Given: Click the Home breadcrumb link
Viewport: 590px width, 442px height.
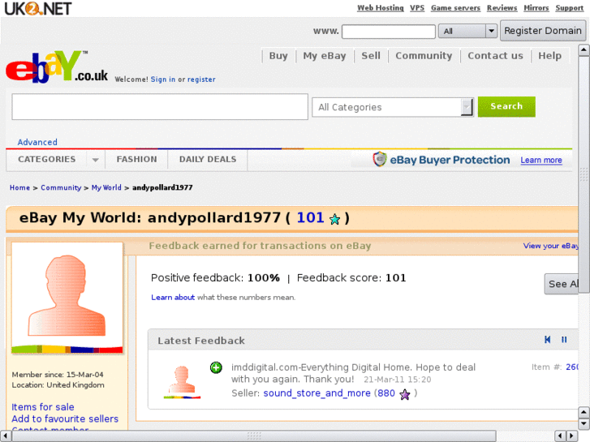Looking at the screenshot, I should (x=19, y=187).
